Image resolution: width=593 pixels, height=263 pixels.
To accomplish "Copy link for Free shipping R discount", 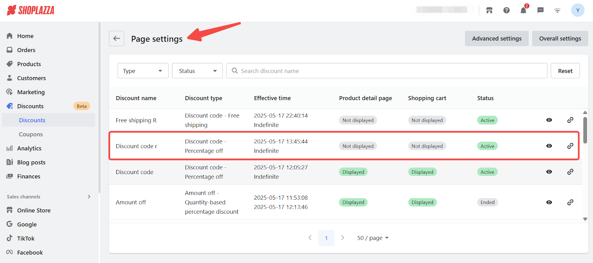I will (x=570, y=120).
